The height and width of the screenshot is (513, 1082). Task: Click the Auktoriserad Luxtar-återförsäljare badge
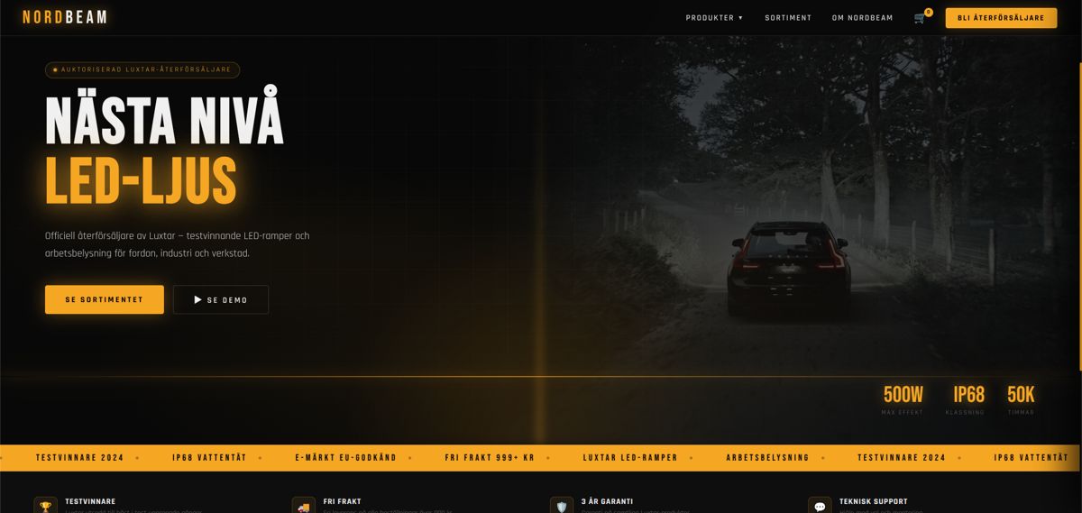142,69
